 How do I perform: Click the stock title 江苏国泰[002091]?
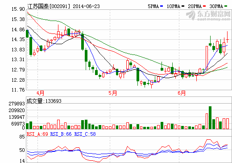pos(49,6)
